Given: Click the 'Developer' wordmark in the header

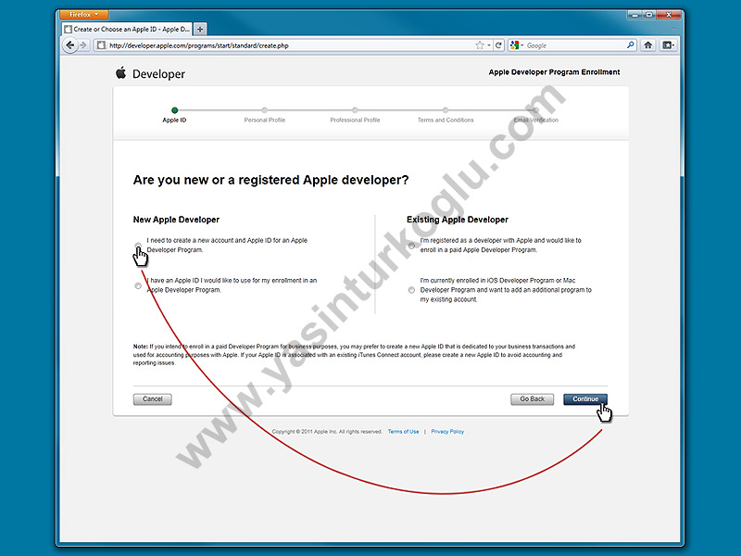Looking at the screenshot, I should pos(158,74).
